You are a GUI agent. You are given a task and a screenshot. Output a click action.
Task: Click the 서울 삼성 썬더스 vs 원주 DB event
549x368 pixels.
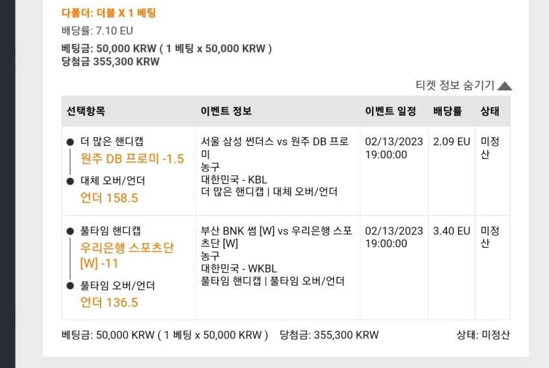[274, 148]
